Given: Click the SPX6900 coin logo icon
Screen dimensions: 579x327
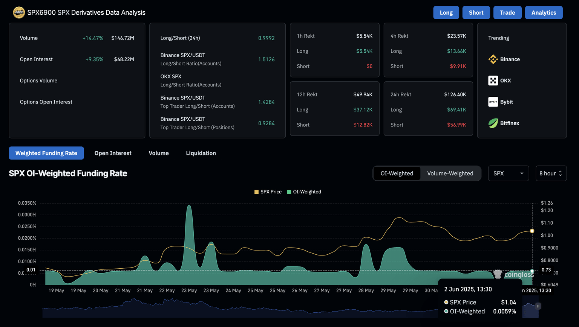Looking at the screenshot, I should click(x=19, y=12).
